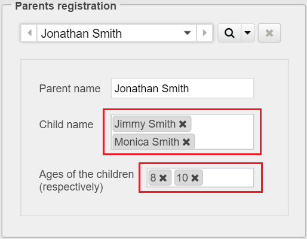This screenshot has width=307, height=239.
Task: Select the Monica Smith tag label
Action: click(147, 142)
